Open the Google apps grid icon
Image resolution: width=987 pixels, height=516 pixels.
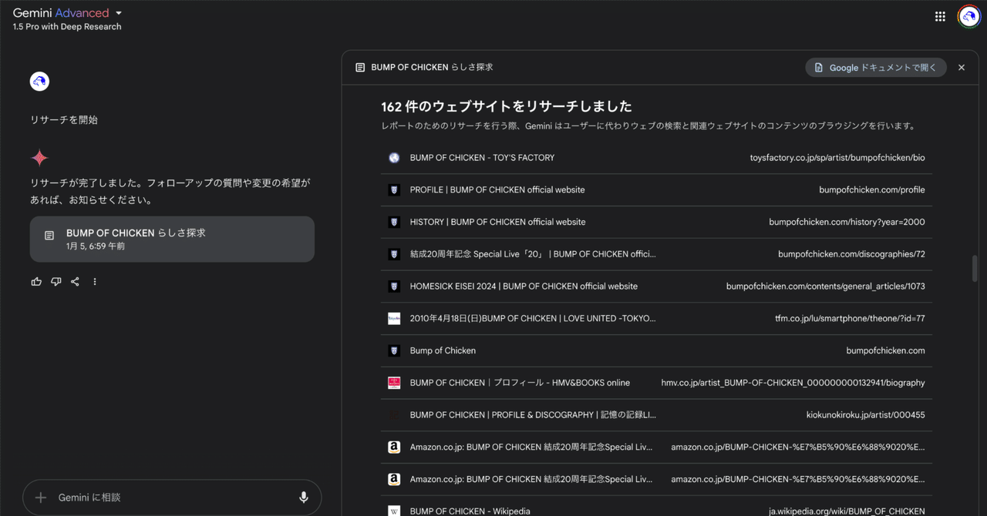[940, 15]
